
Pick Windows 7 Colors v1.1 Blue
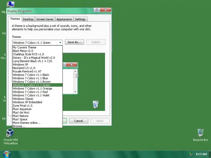click(x=37, y=78)
